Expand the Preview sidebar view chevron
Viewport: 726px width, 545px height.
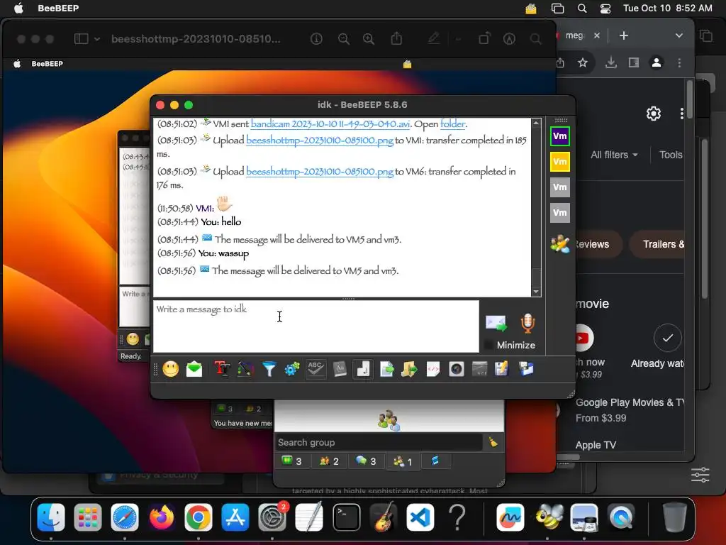click(96, 39)
